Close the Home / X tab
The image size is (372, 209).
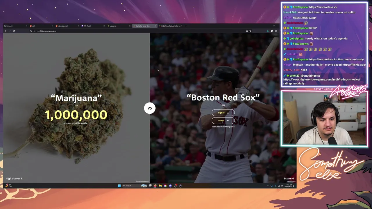(26, 26)
